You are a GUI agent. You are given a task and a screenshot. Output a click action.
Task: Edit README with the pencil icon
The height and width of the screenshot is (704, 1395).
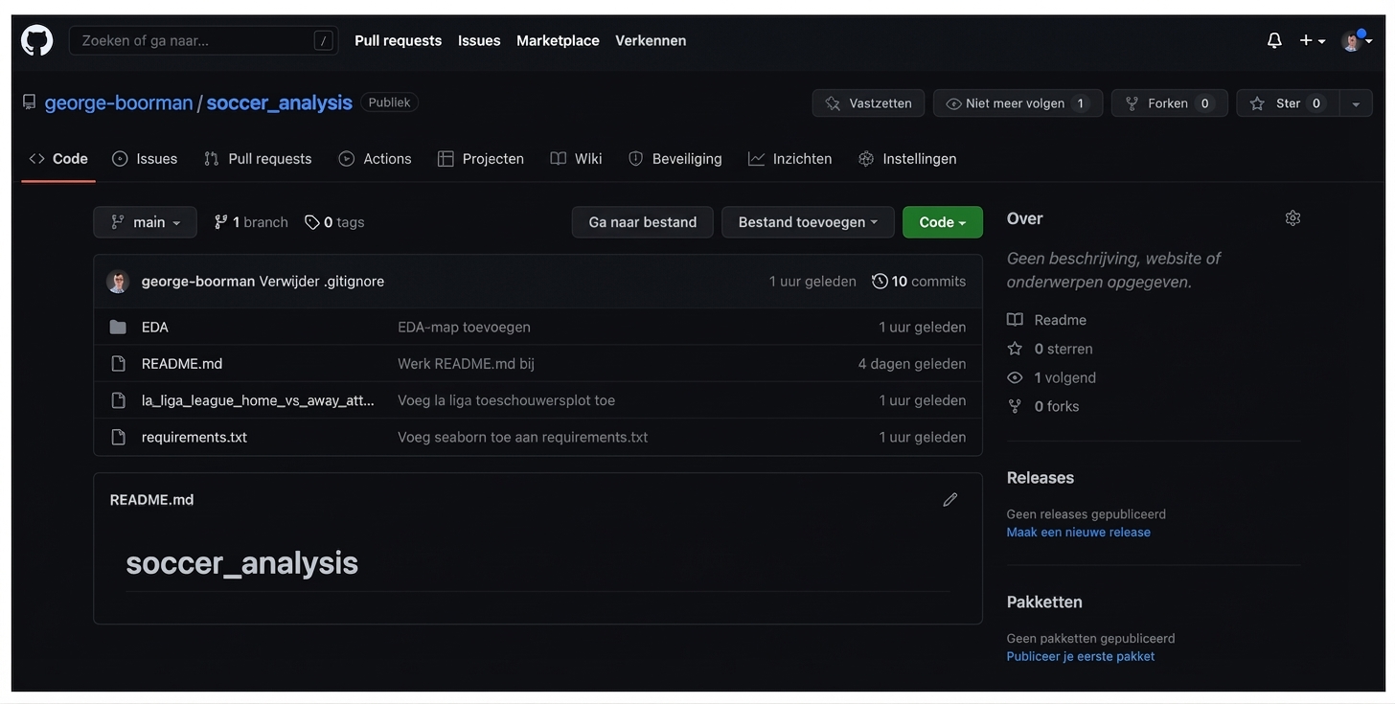pos(949,500)
